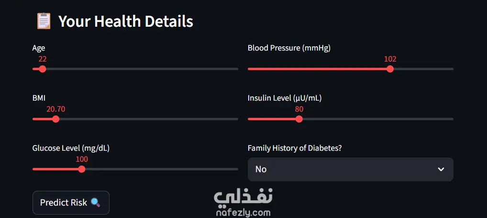Click the nafezly.com watermark logo

243,203
